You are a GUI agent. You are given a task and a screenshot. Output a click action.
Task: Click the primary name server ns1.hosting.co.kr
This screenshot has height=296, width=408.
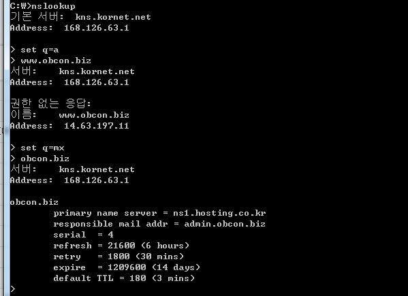[x=219, y=213]
